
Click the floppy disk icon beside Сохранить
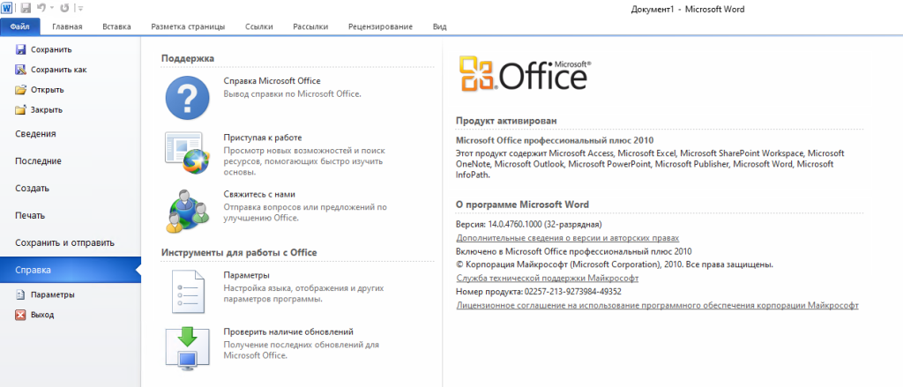(x=21, y=49)
